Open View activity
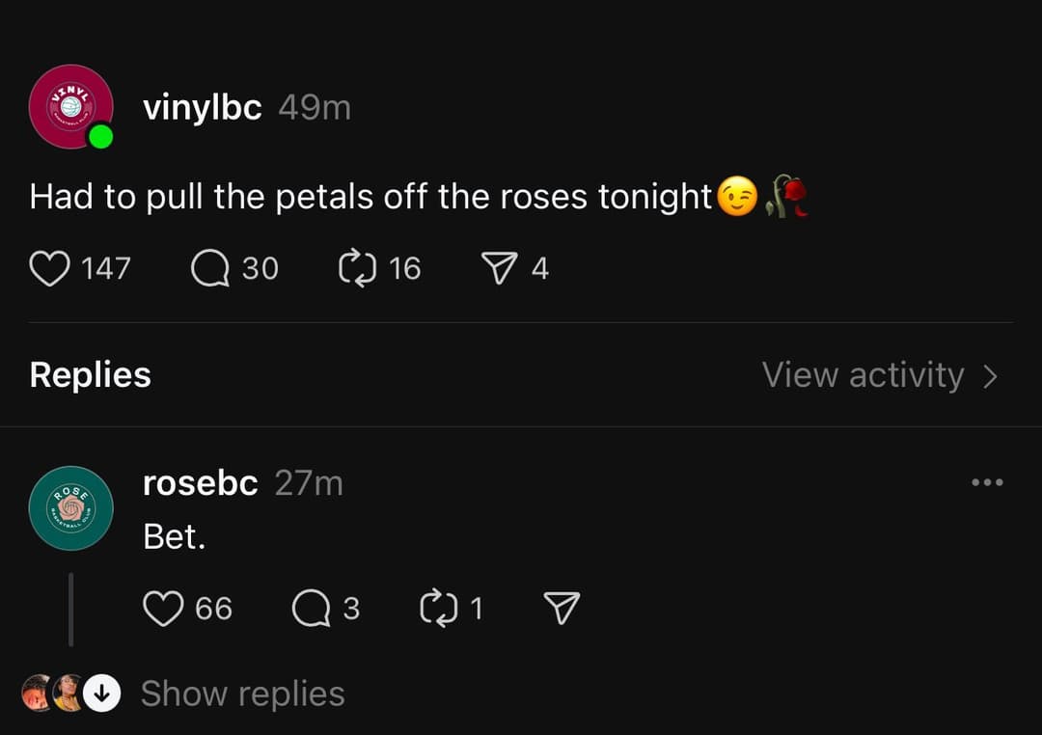 [x=863, y=375]
